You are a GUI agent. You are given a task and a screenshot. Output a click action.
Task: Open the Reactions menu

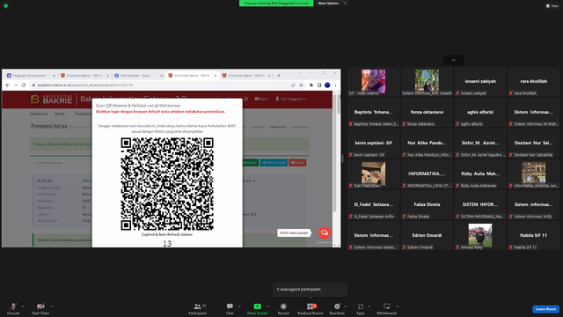pyautogui.click(x=337, y=308)
